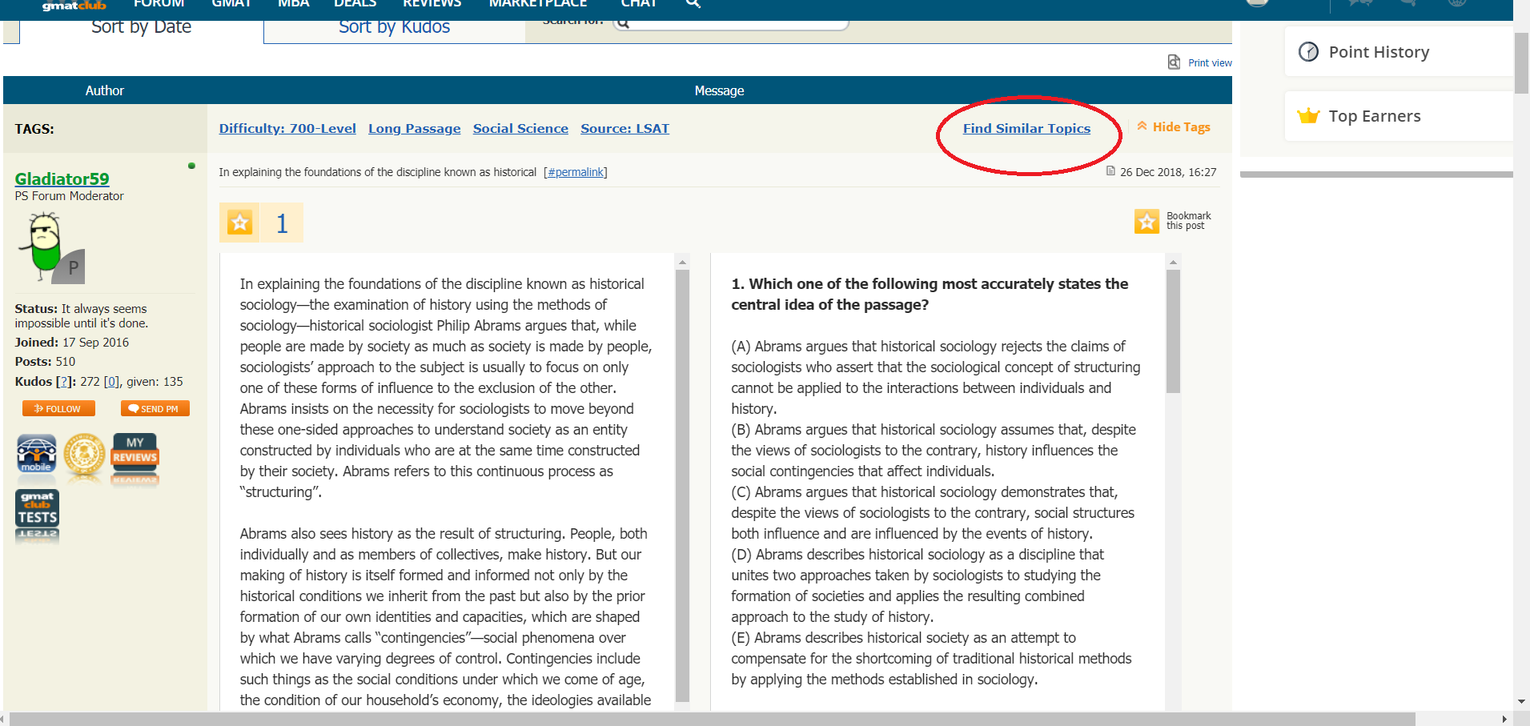Open the gmatclub mobile app badge
The width and height of the screenshot is (1530, 726).
(x=37, y=455)
